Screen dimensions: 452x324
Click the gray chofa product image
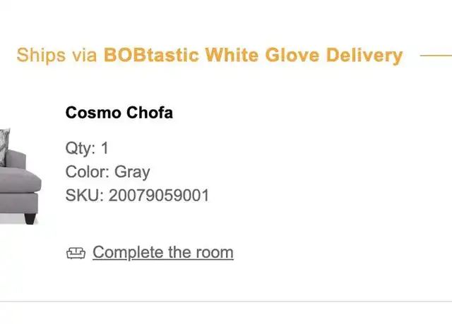20,176
